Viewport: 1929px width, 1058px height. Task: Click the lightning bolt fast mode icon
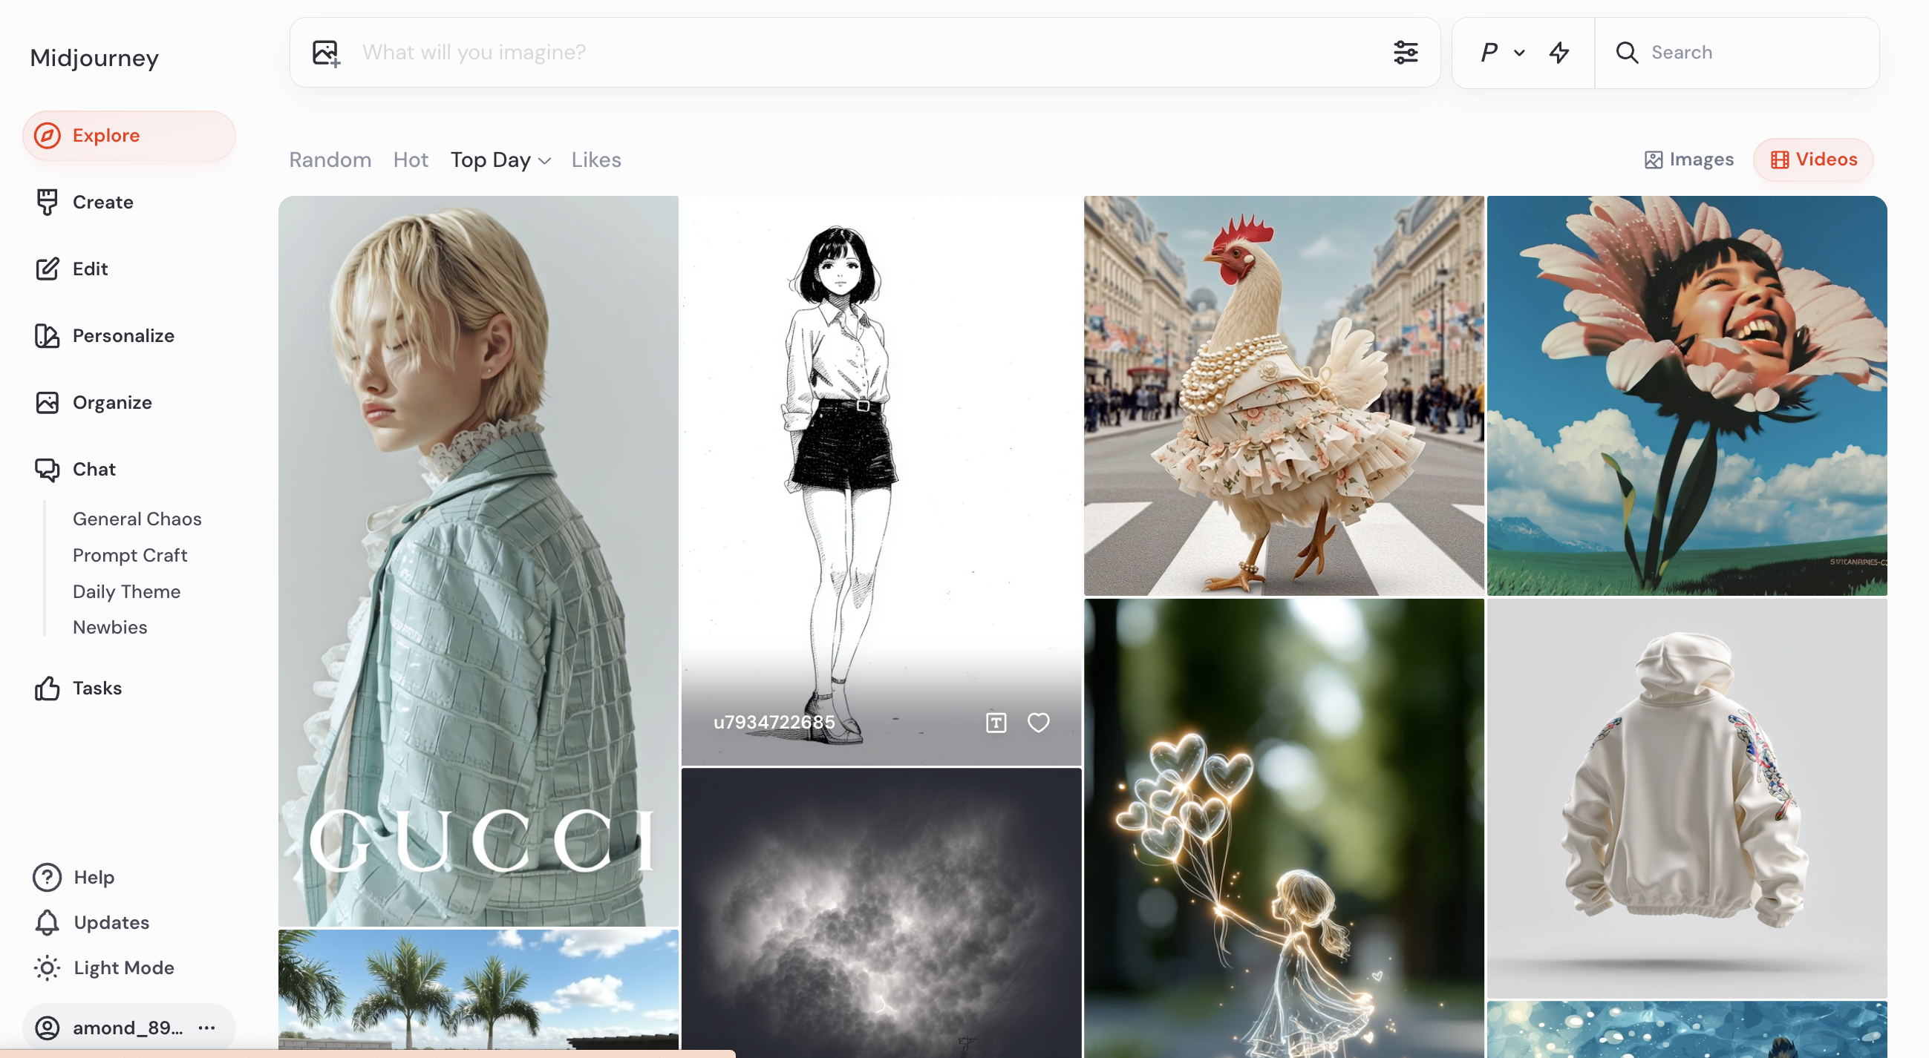coord(1560,53)
